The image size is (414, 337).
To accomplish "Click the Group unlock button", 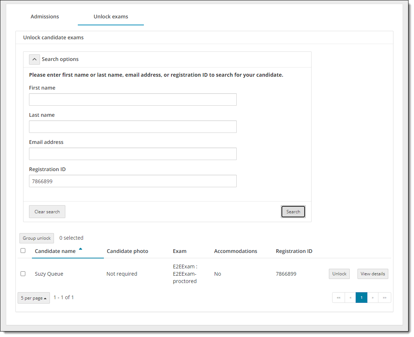I will (x=37, y=238).
